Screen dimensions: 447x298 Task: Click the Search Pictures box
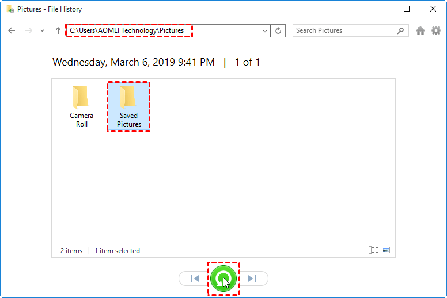pos(350,30)
